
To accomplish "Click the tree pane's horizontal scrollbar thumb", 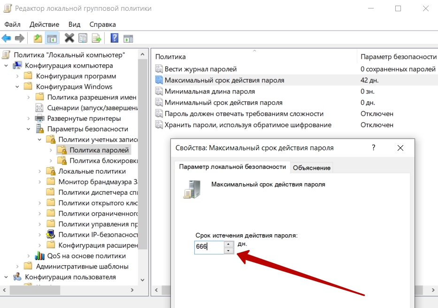I will point(35,290).
